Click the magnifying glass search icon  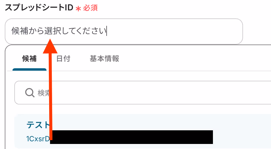(x=30, y=93)
